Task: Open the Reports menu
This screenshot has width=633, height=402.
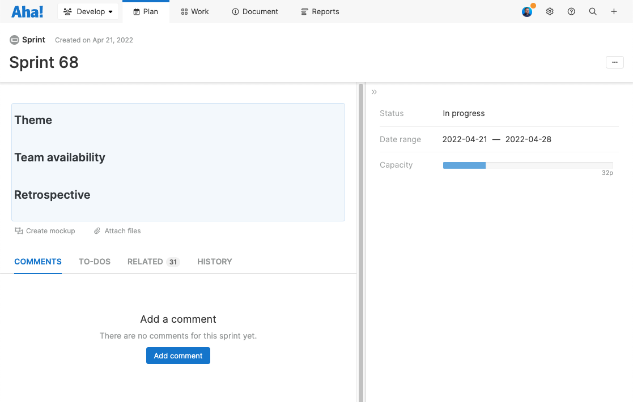Action: pos(320,11)
